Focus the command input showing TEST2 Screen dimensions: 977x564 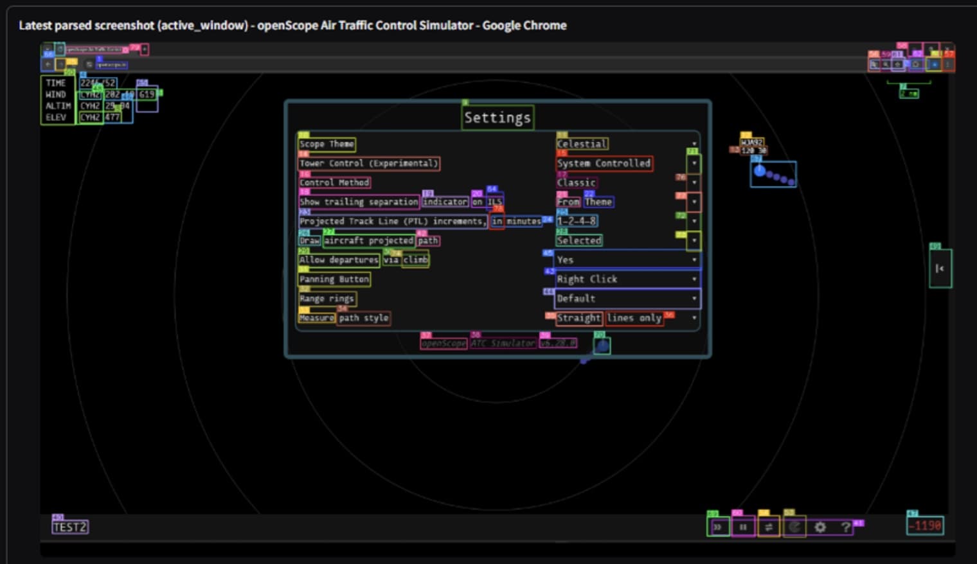[70, 527]
